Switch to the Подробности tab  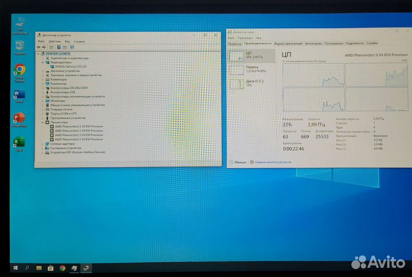(355, 43)
